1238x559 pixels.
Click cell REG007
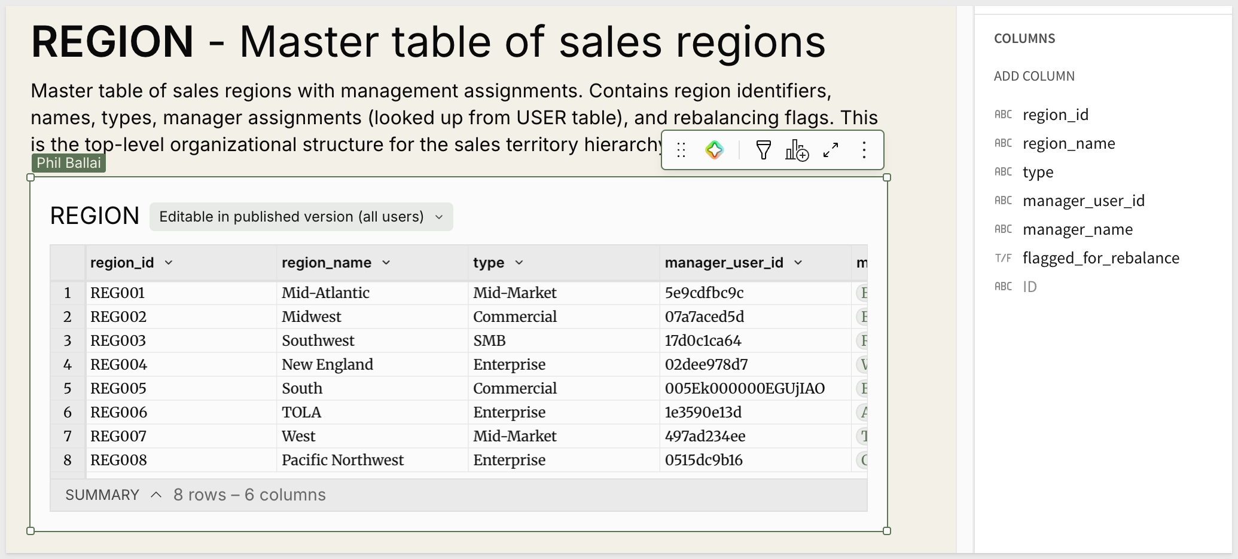[x=181, y=437]
